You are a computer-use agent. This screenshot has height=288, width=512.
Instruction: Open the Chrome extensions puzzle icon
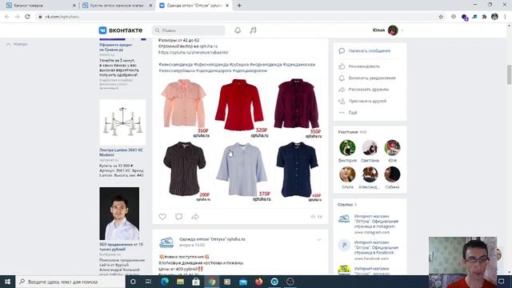click(484, 17)
